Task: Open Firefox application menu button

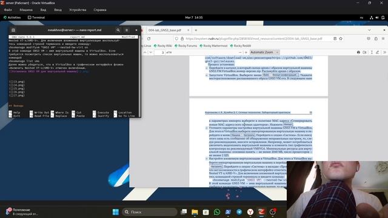Action: coord(383,39)
